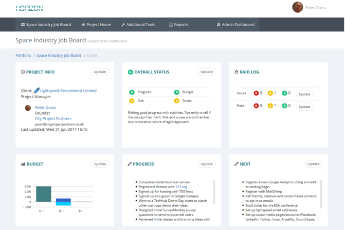Click 'Completed initial business canvas' item
345x230 pixels.
[x=164, y=182]
